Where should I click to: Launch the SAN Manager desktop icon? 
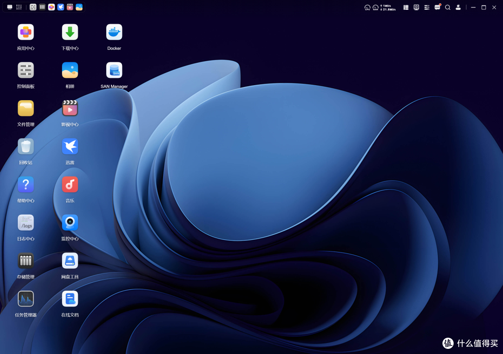point(114,70)
